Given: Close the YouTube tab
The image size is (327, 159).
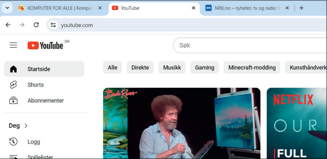Looking at the screenshot, I should click(x=194, y=8).
